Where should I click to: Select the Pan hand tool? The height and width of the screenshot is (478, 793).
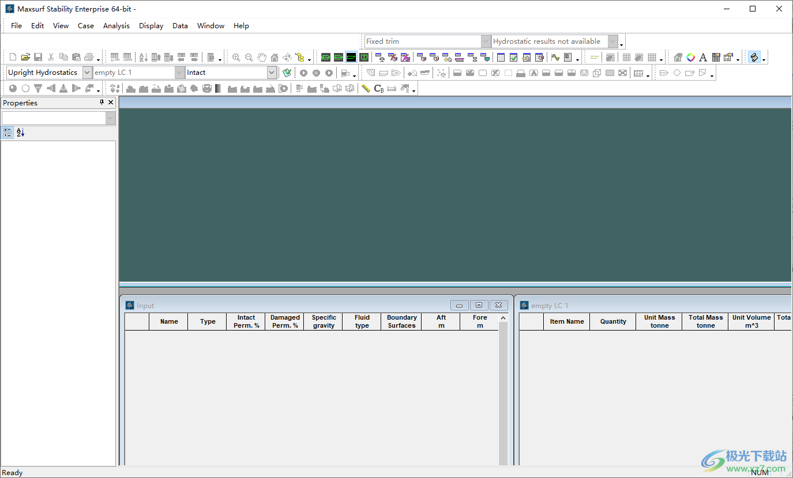(262, 57)
